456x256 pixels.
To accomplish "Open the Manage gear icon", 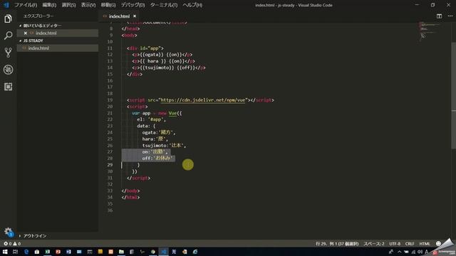I will [x=8, y=232].
